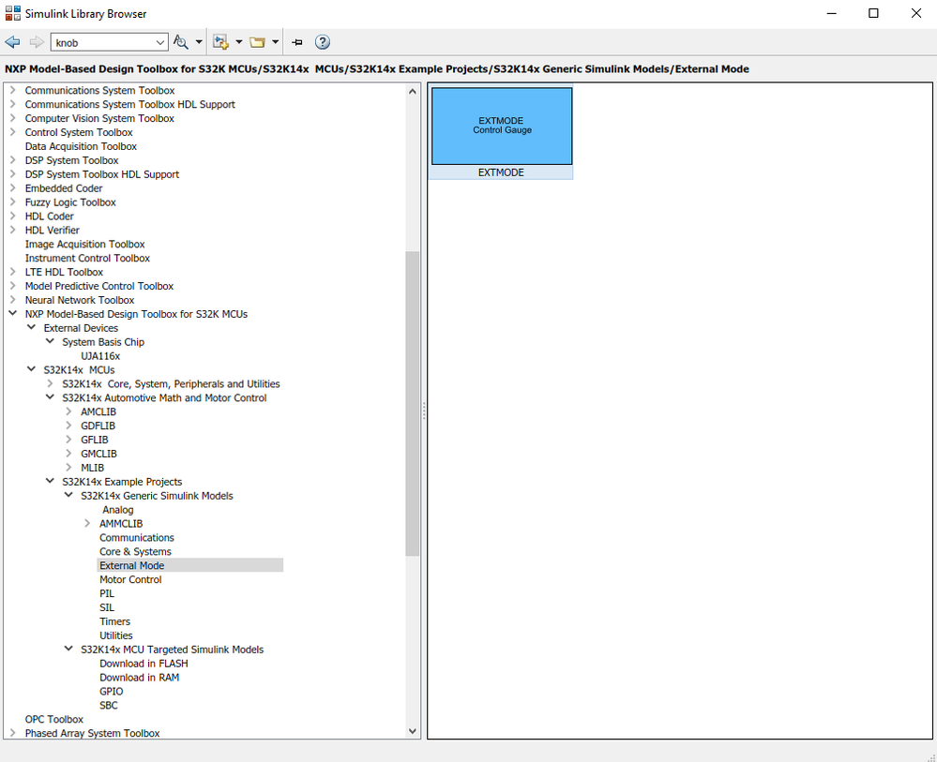
Task: Expand Computer Vision System Toolbox node
Action: [13, 118]
